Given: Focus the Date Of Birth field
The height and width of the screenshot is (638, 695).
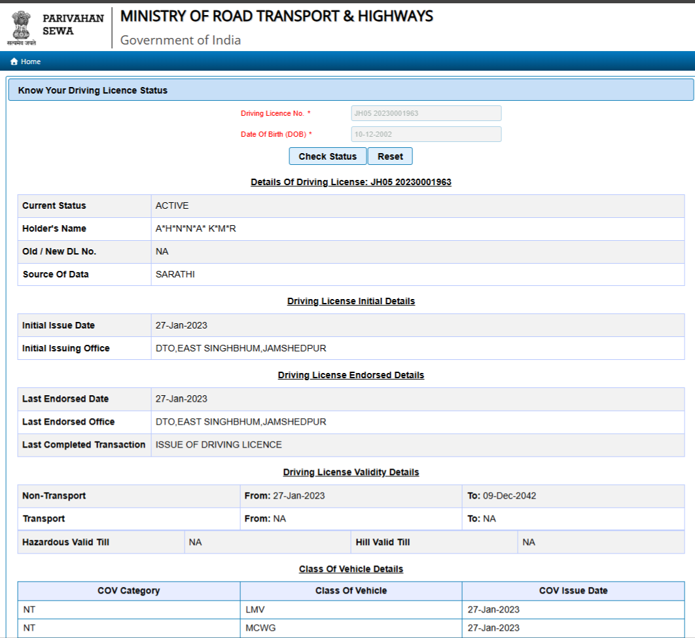Looking at the screenshot, I should [426, 134].
